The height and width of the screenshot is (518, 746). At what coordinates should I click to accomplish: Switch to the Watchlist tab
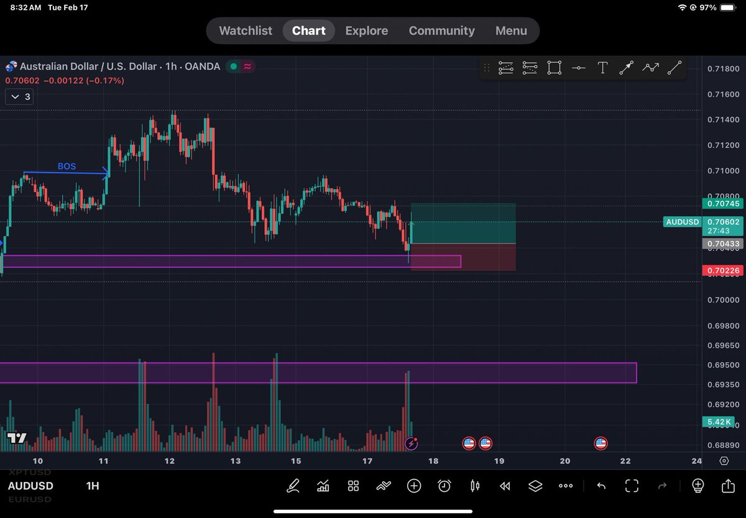245,30
